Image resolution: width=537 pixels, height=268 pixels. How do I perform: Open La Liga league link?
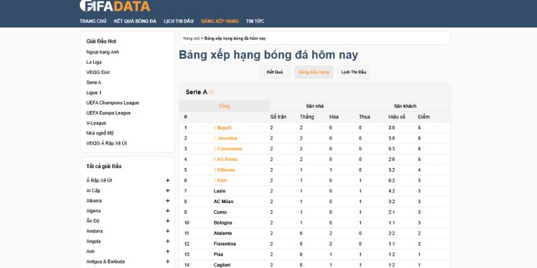pyautogui.click(x=94, y=62)
